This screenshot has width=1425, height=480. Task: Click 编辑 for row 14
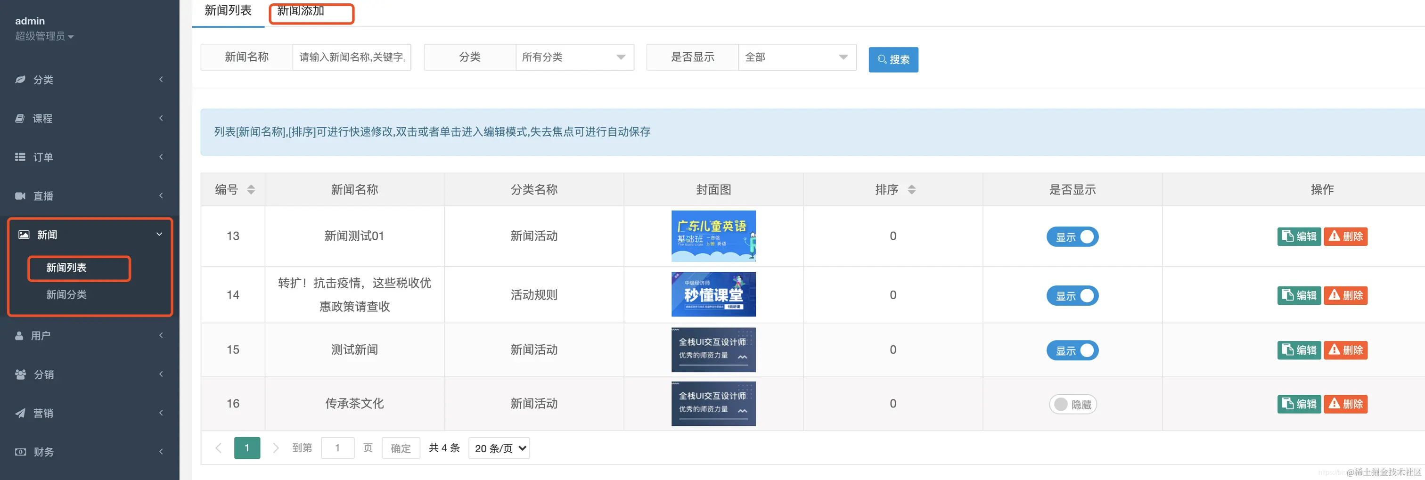[1299, 295]
